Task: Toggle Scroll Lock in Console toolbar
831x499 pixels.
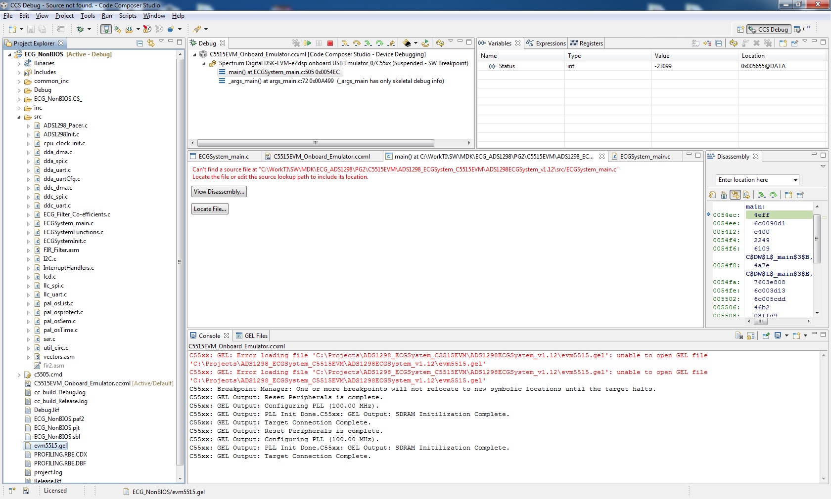Action: pos(750,336)
